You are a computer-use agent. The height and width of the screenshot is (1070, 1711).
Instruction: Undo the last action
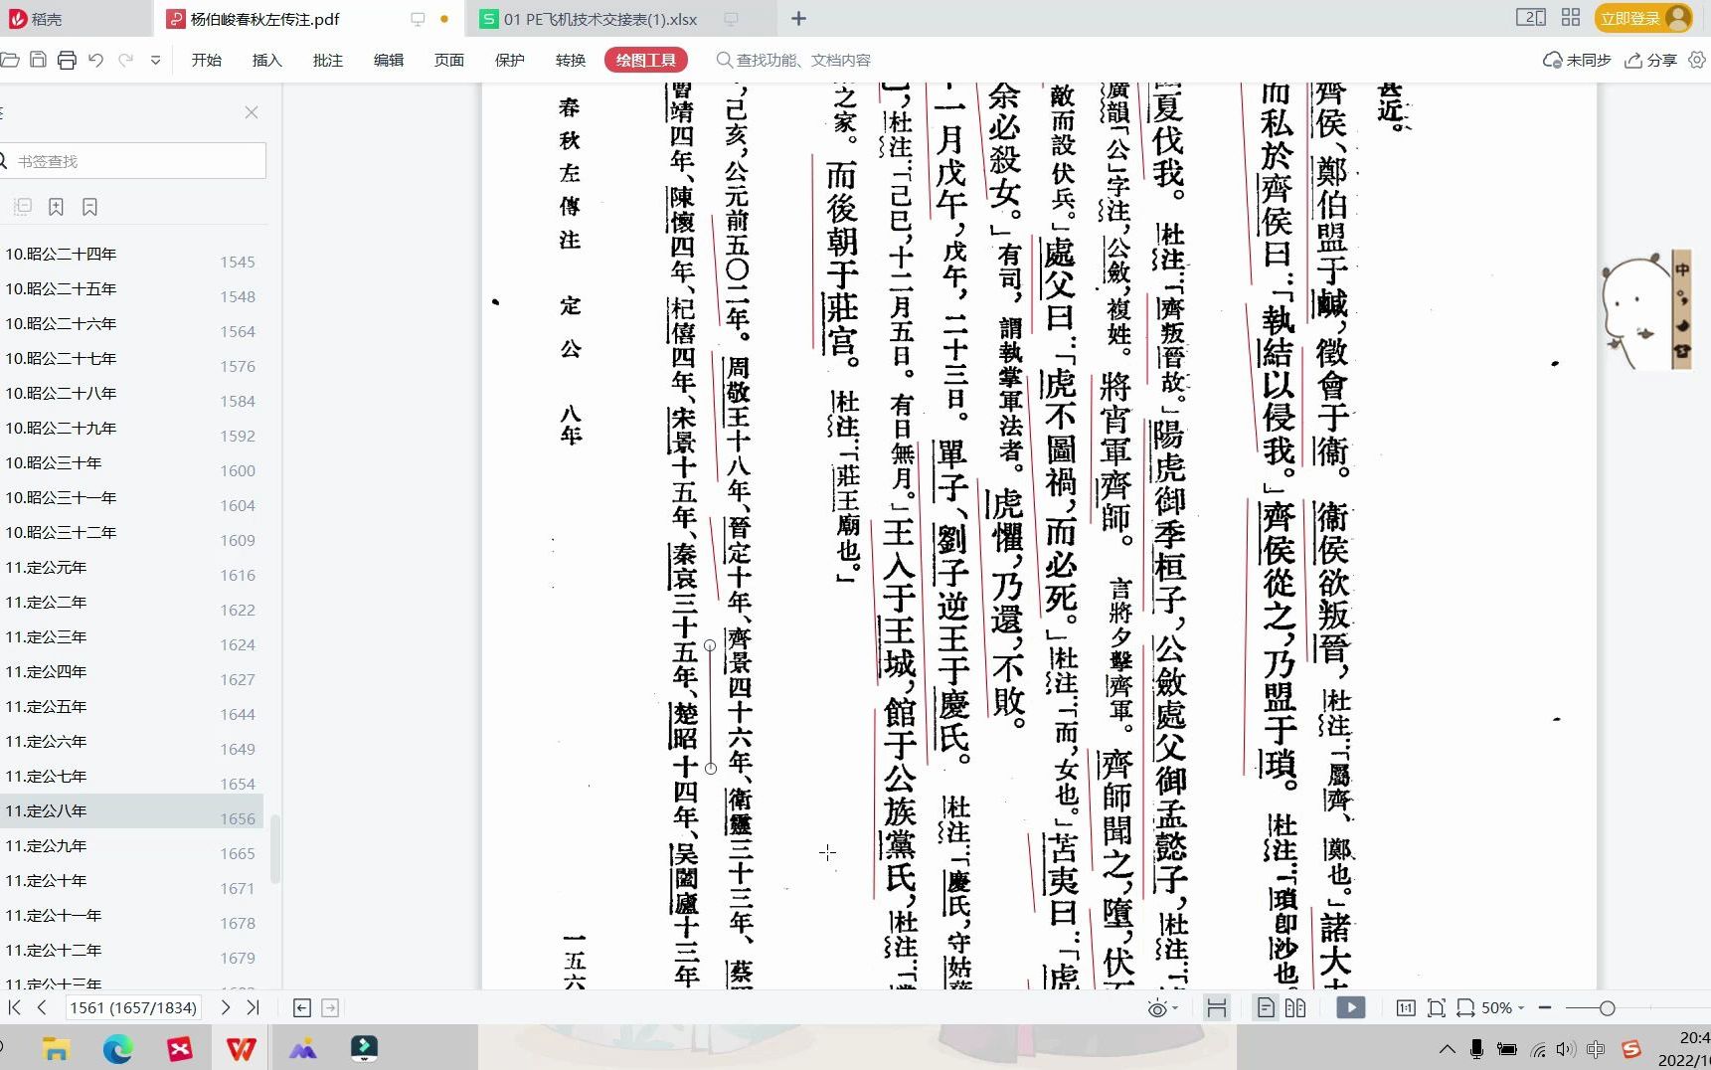point(95,60)
